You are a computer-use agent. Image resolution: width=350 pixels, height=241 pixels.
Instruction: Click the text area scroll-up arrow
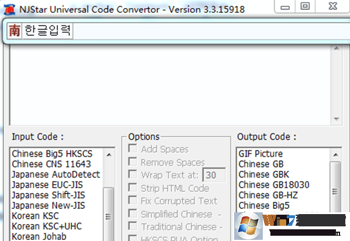[x=337, y=49]
